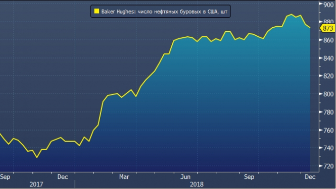Click the yellow legend color swatch

tap(97, 11)
